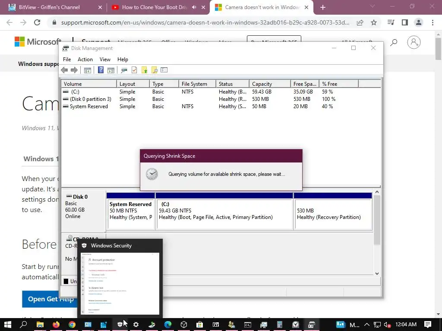Click the yellow folder with magnifier icon

click(x=154, y=70)
